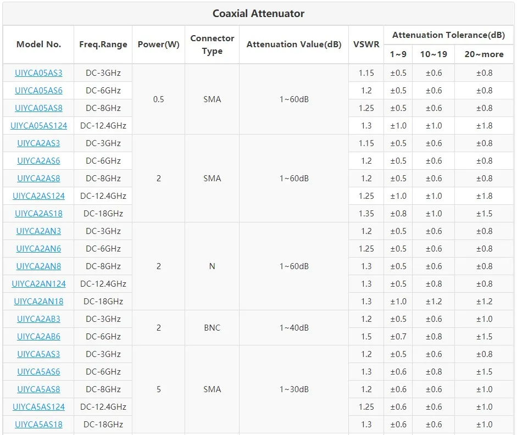This screenshot has width=517, height=435.
Task: Select the UIYCA2AS124 model link
Action: pos(38,196)
